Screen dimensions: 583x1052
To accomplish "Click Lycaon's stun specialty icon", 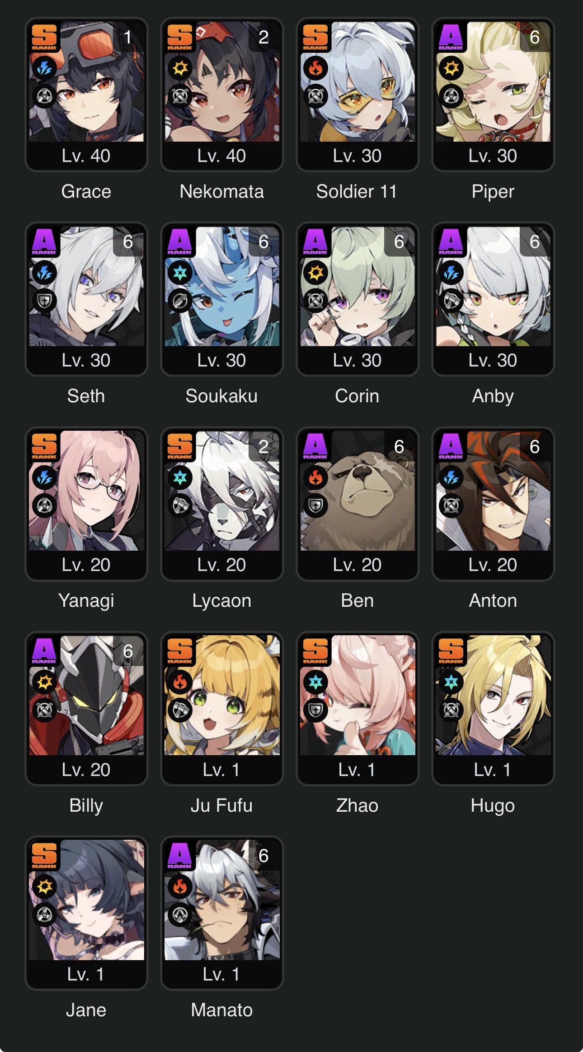I will [x=180, y=505].
